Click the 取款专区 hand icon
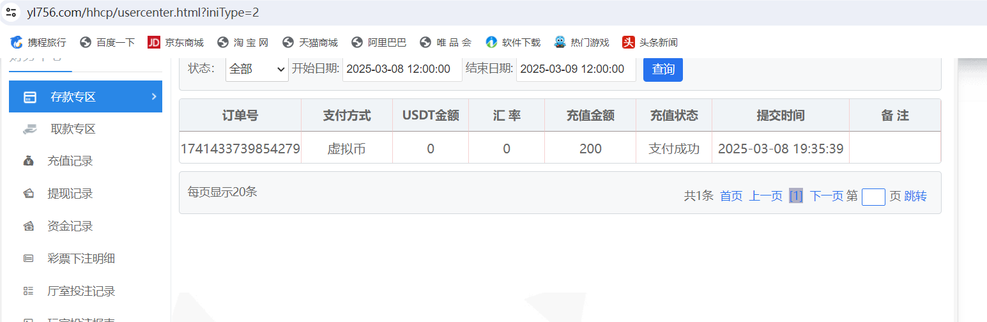 click(29, 129)
